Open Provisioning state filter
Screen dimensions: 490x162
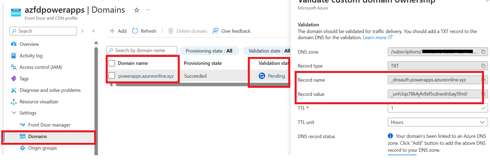click(x=209, y=51)
